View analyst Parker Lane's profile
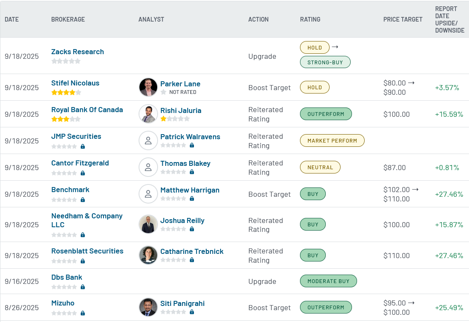469x322 pixels. 180,84
